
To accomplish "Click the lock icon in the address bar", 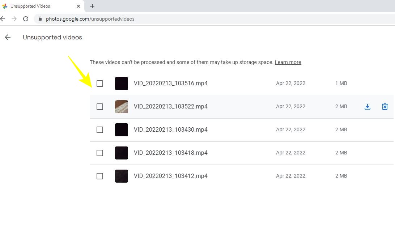I will pos(40,18).
